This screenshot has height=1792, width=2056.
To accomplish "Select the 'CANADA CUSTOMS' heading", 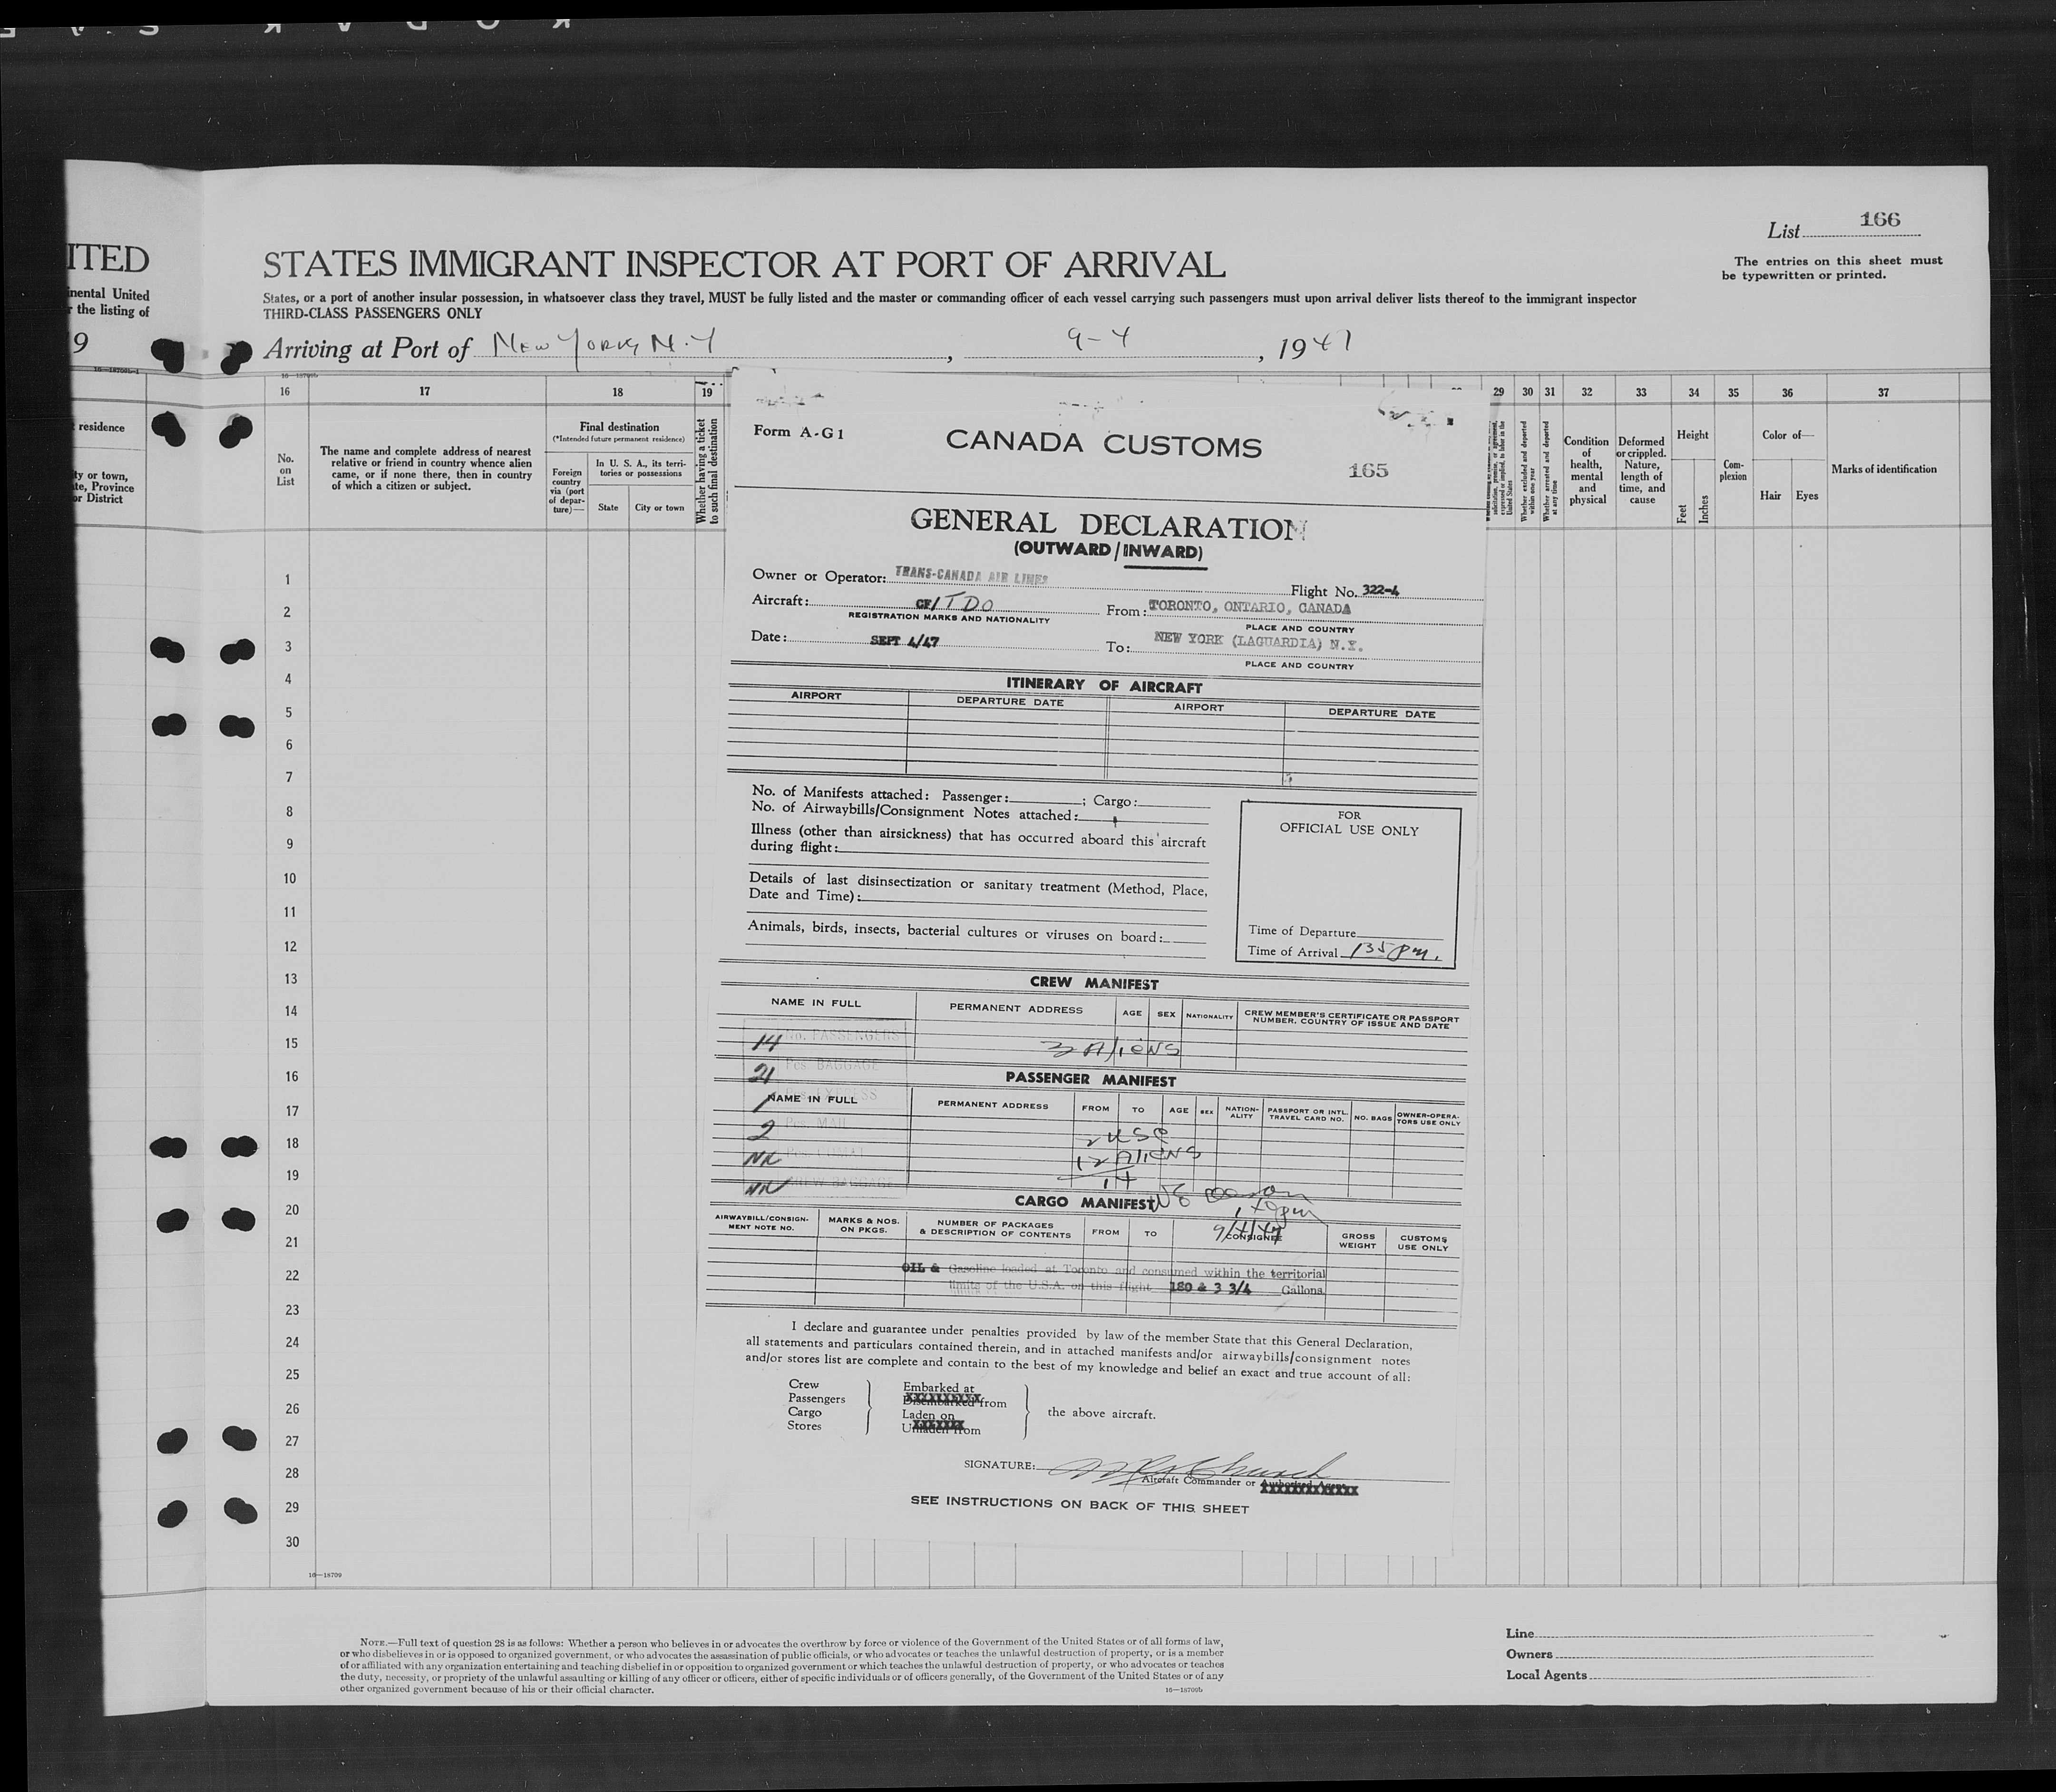I will (1103, 444).
